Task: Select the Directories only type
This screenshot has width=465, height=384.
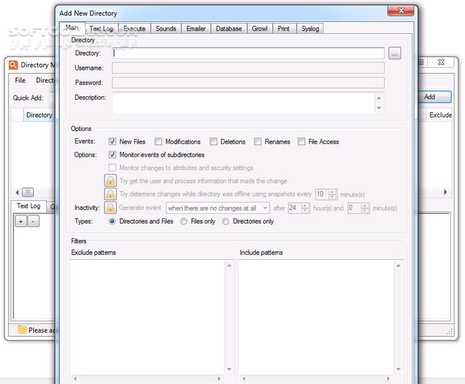Action: tap(226, 221)
